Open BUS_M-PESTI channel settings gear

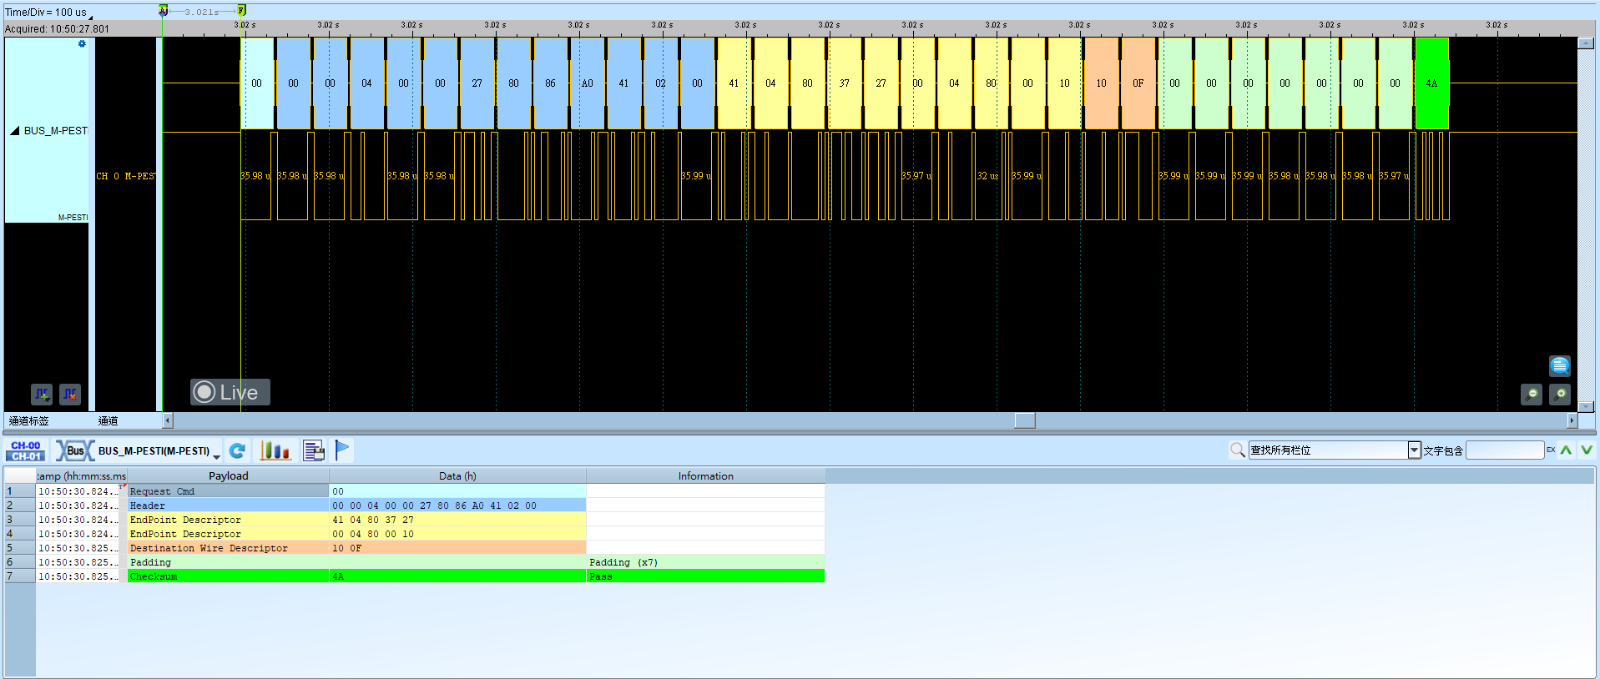(x=82, y=44)
